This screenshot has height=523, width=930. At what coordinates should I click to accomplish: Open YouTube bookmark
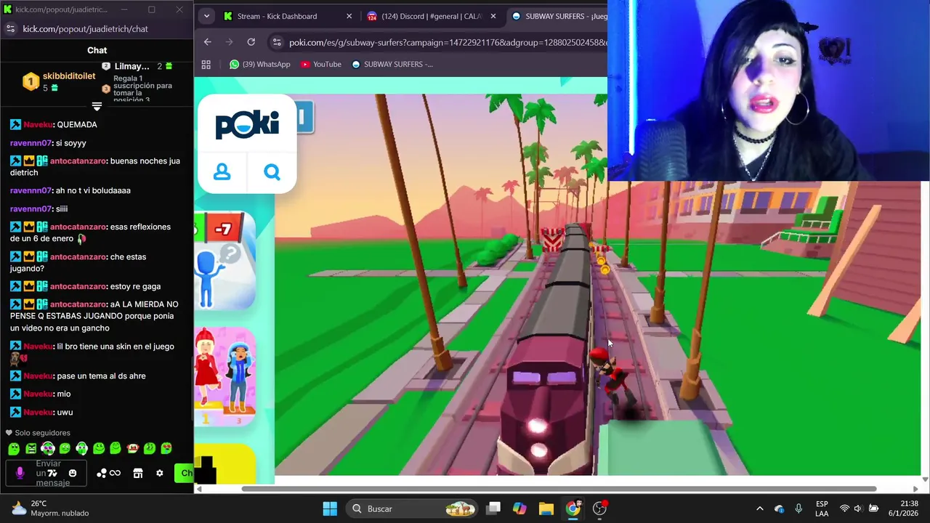coord(320,64)
